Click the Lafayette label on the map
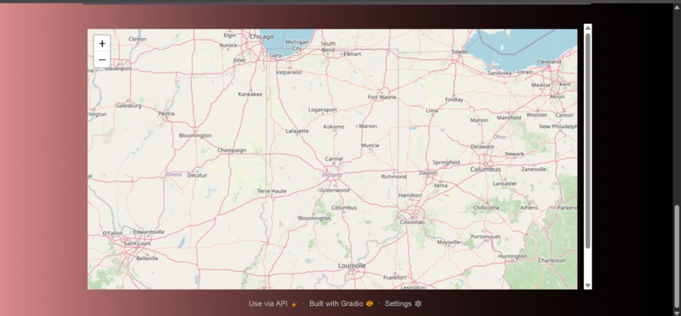Image resolution: width=681 pixels, height=316 pixels. tap(297, 131)
